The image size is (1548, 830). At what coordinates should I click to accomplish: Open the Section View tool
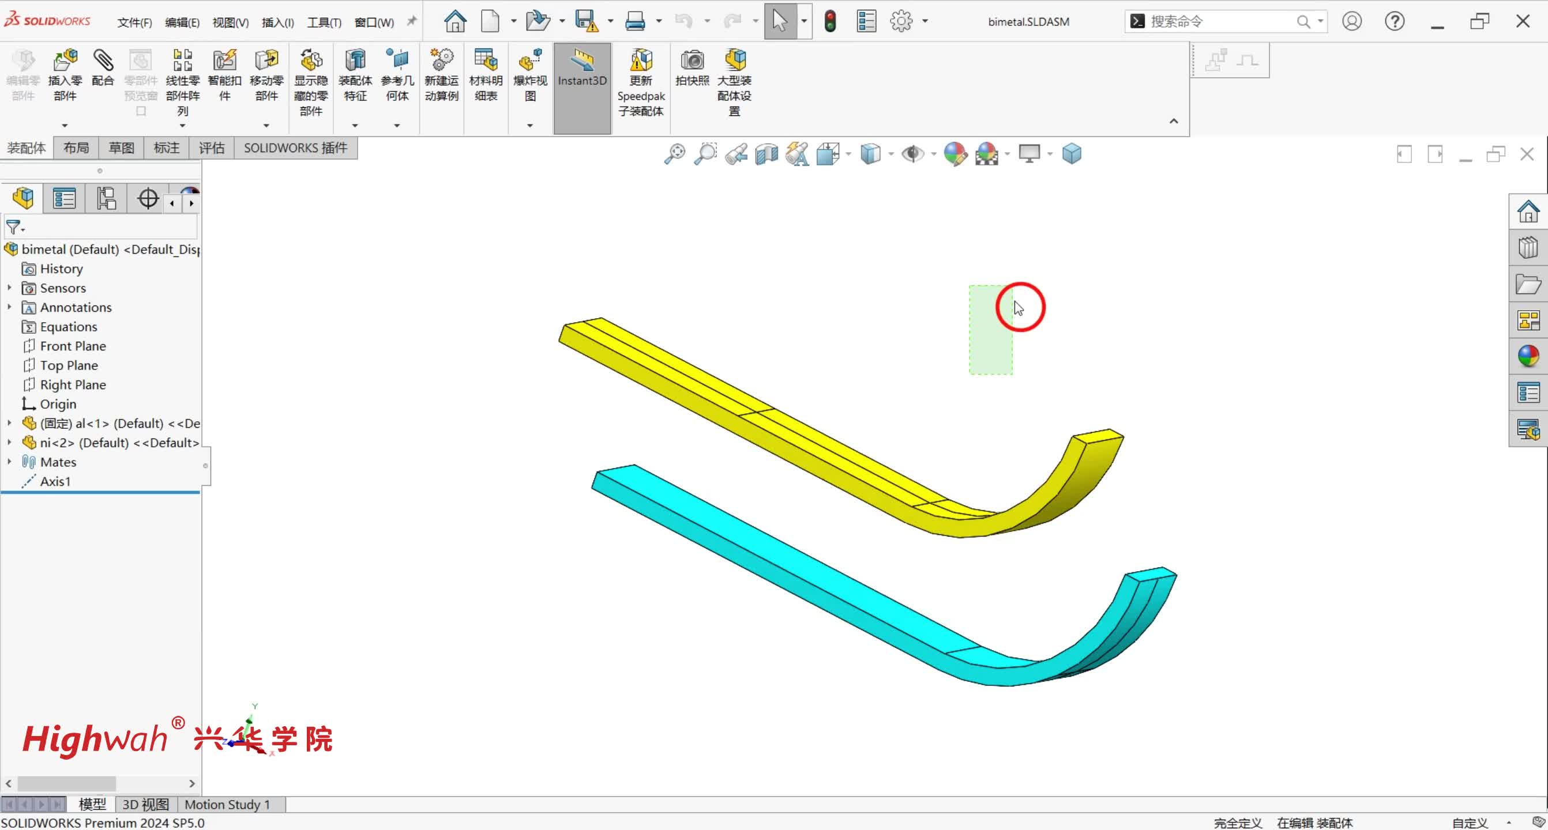pyautogui.click(x=766, y=154)
